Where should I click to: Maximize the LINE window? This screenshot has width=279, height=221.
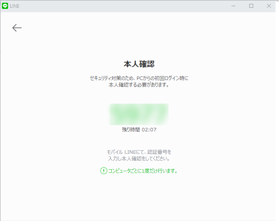[251, 6]
